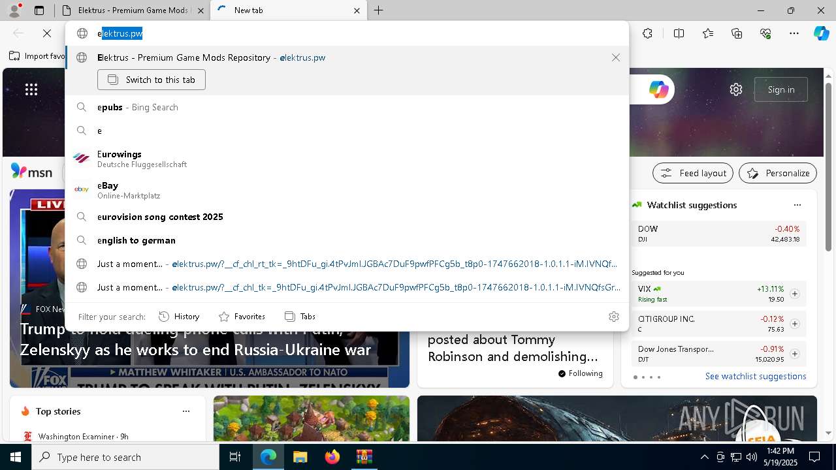The height and width of the screenshot is (470, 836).
Task: Open Browser essentials heart icon
Action: [765, 33]
